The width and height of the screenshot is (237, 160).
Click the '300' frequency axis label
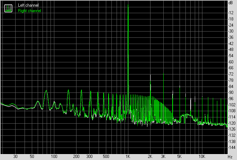(x=89, y=157)
